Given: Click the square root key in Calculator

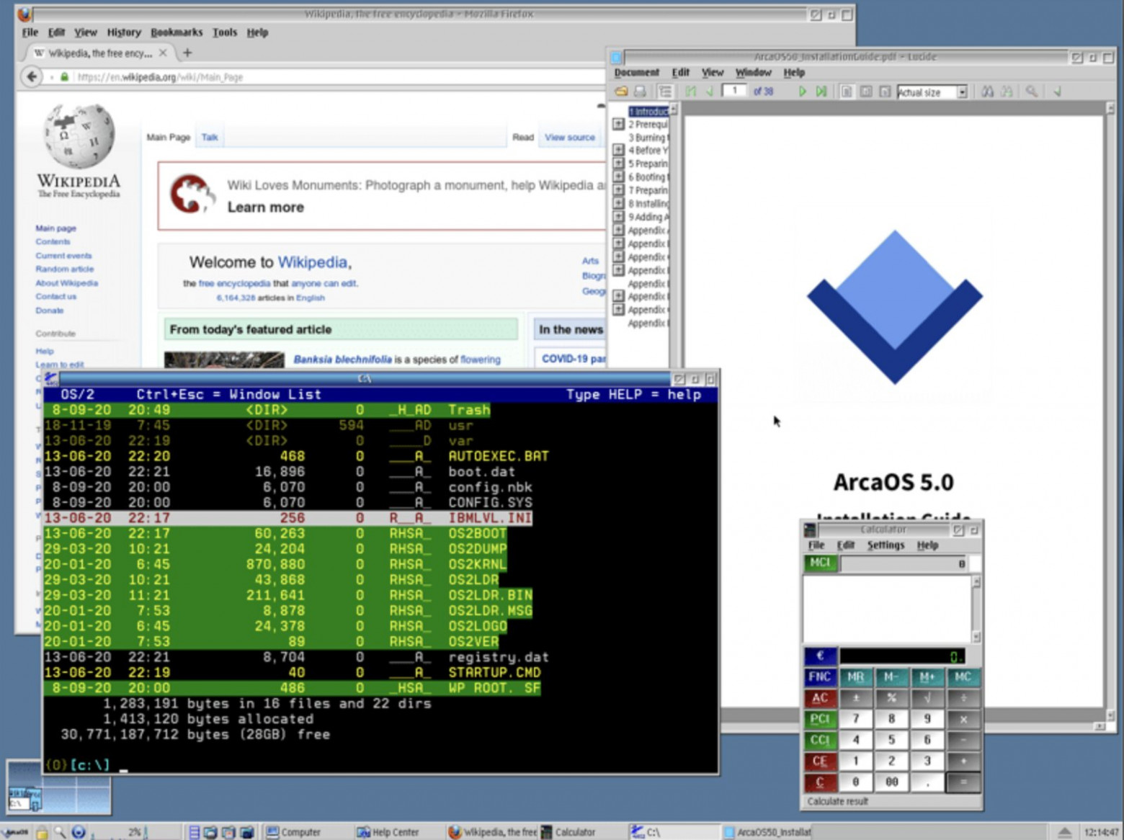Looking at the screenshot, I should 927,698.
